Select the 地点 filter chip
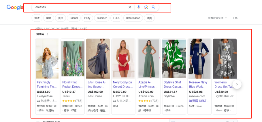 click(37, 18)
